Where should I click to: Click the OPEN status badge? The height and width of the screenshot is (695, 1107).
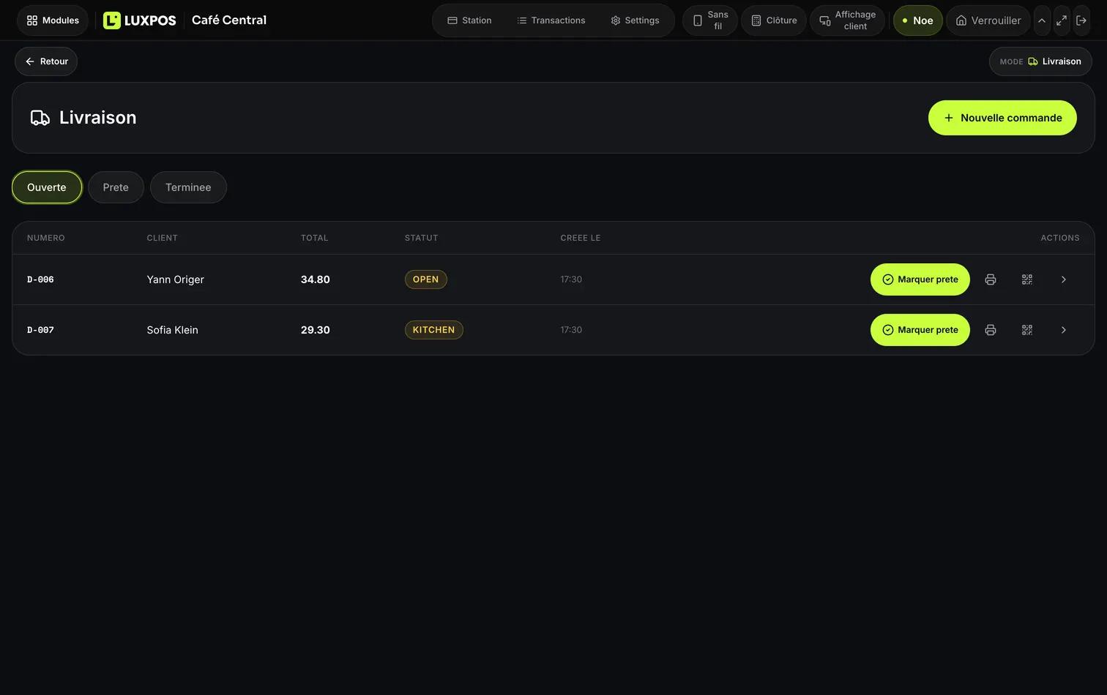425,279
